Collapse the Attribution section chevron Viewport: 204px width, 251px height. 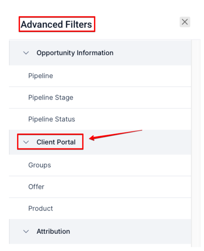coord(26,231)
